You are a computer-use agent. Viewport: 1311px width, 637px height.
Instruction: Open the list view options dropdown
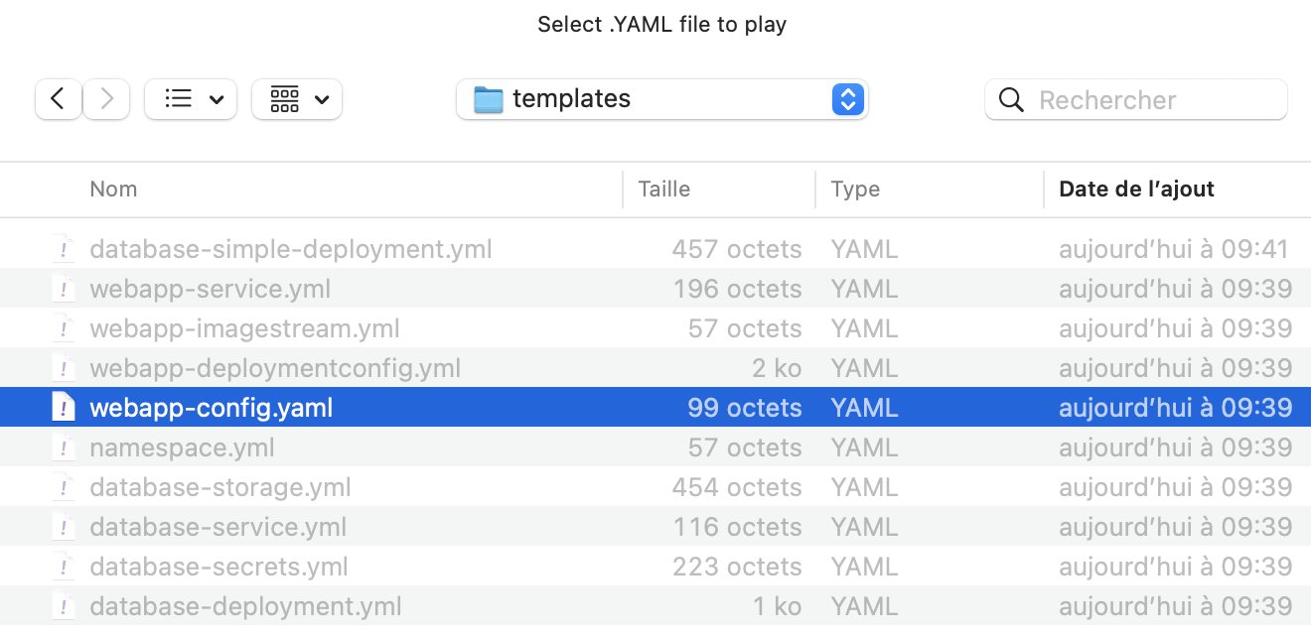point(191,99)
